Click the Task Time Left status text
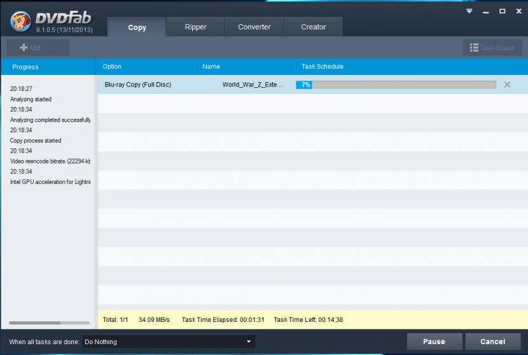The width and height of the screenshot is (528, 355). point(308,319)
